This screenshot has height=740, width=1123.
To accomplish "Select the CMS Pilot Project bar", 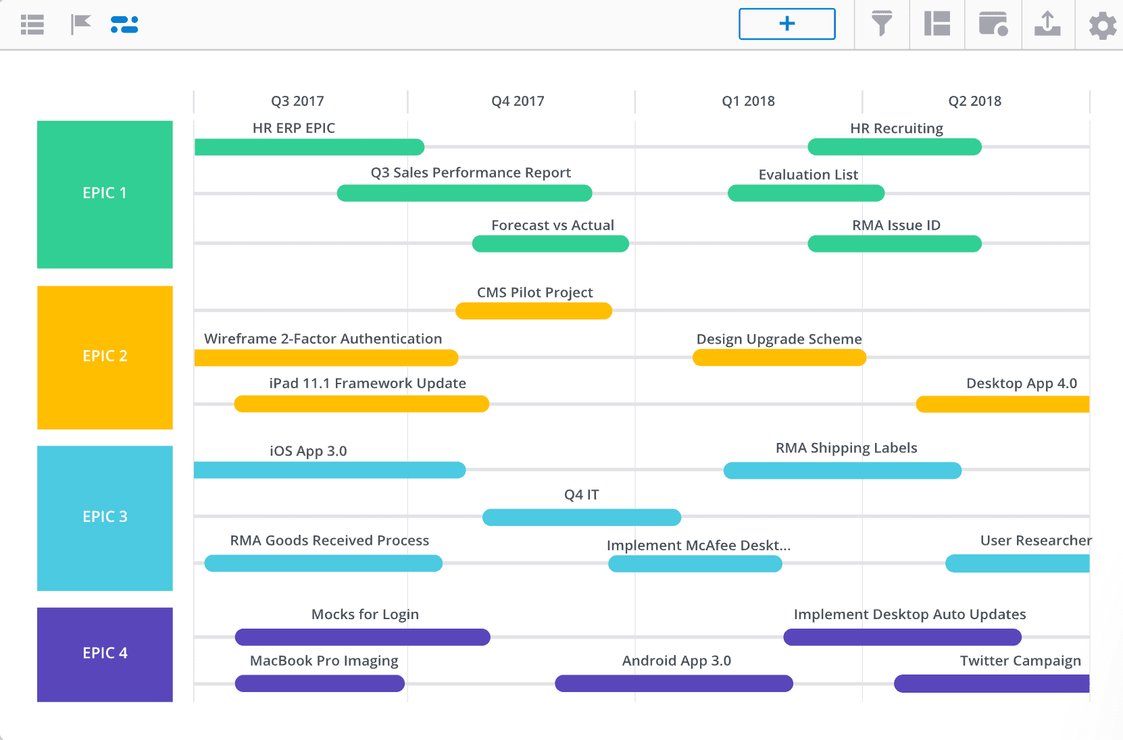I will pyautogui.click(x=534, y=311).
